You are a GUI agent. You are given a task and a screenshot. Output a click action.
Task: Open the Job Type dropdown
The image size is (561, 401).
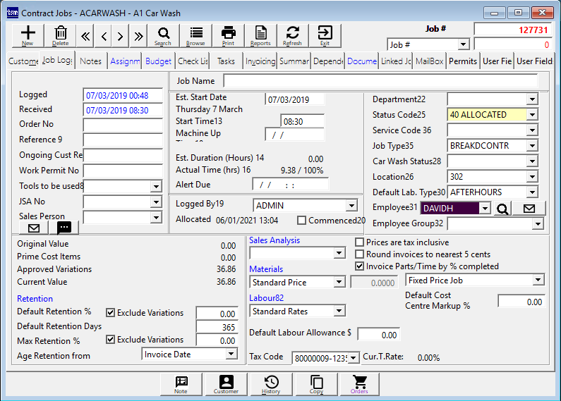532,146
